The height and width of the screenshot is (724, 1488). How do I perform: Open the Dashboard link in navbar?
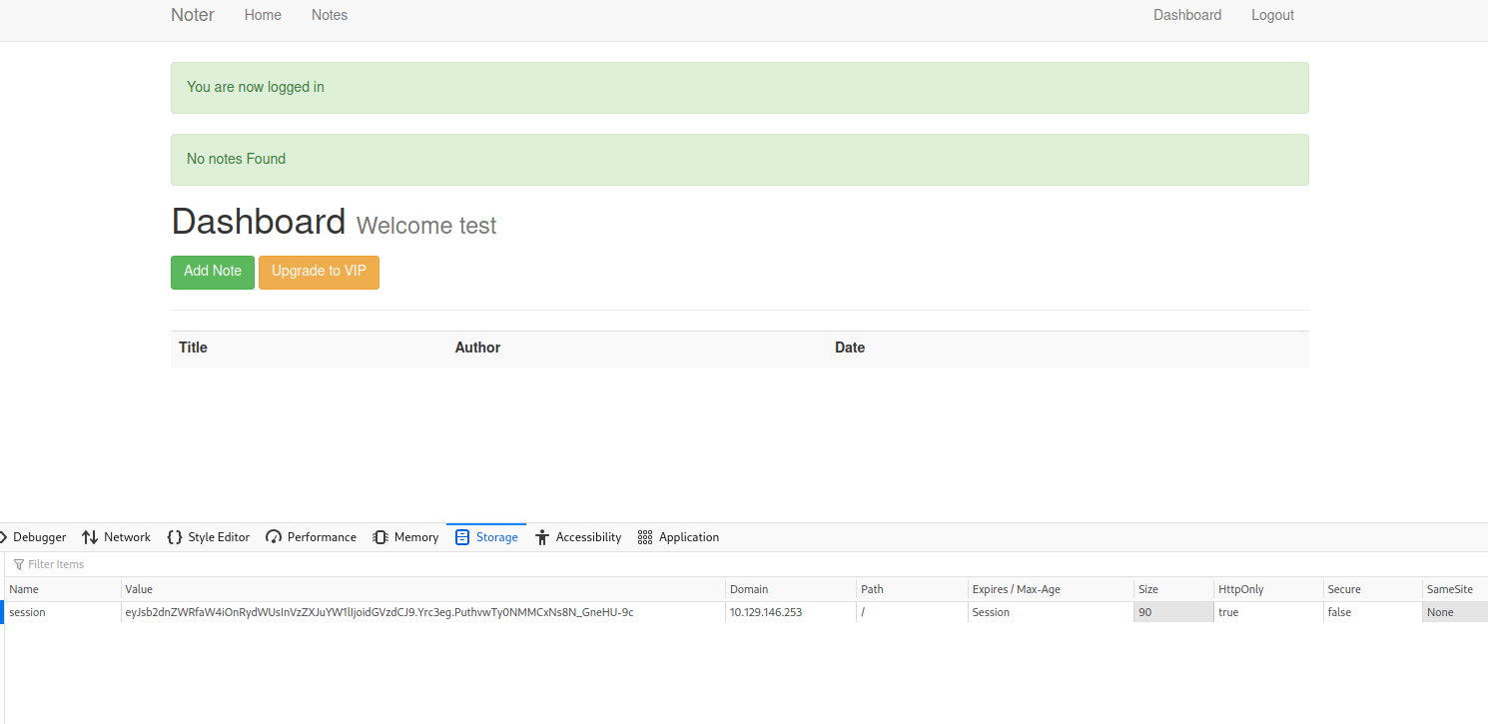pyautogui.click(x=1186, y=15)
